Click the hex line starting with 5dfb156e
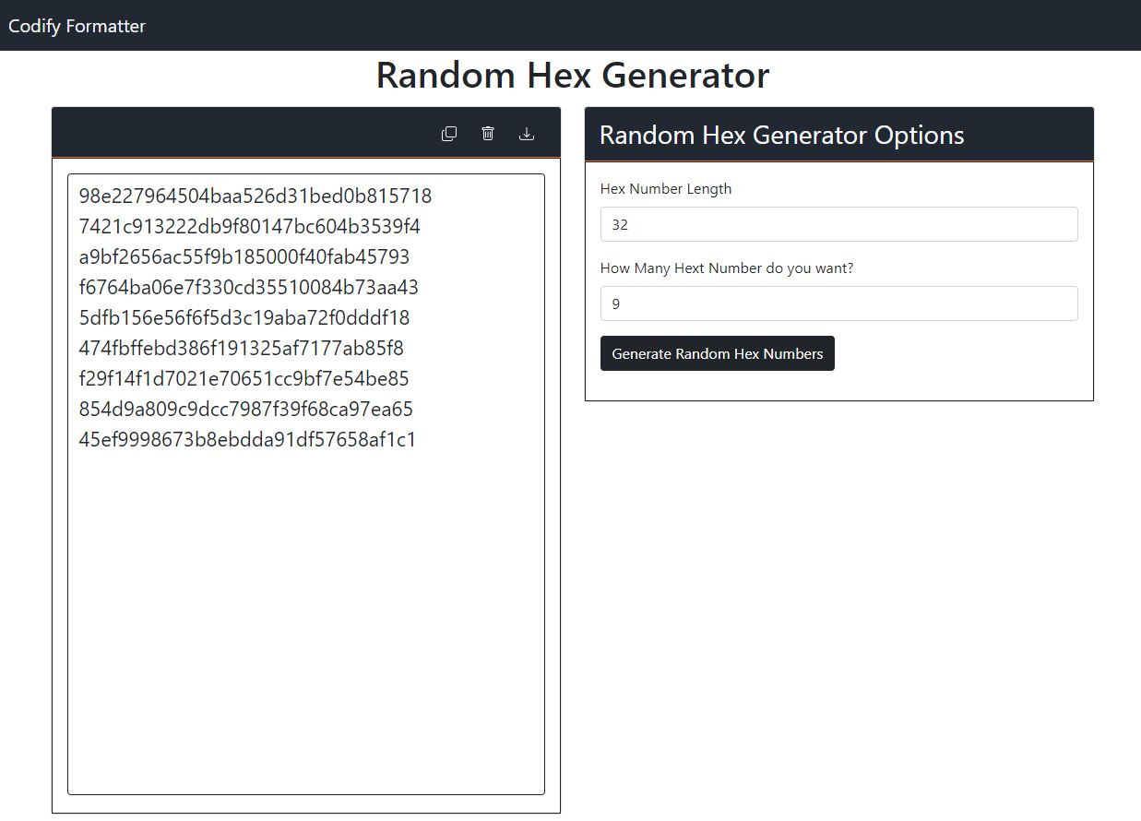1141x821 pixels. tap(244, 318)
